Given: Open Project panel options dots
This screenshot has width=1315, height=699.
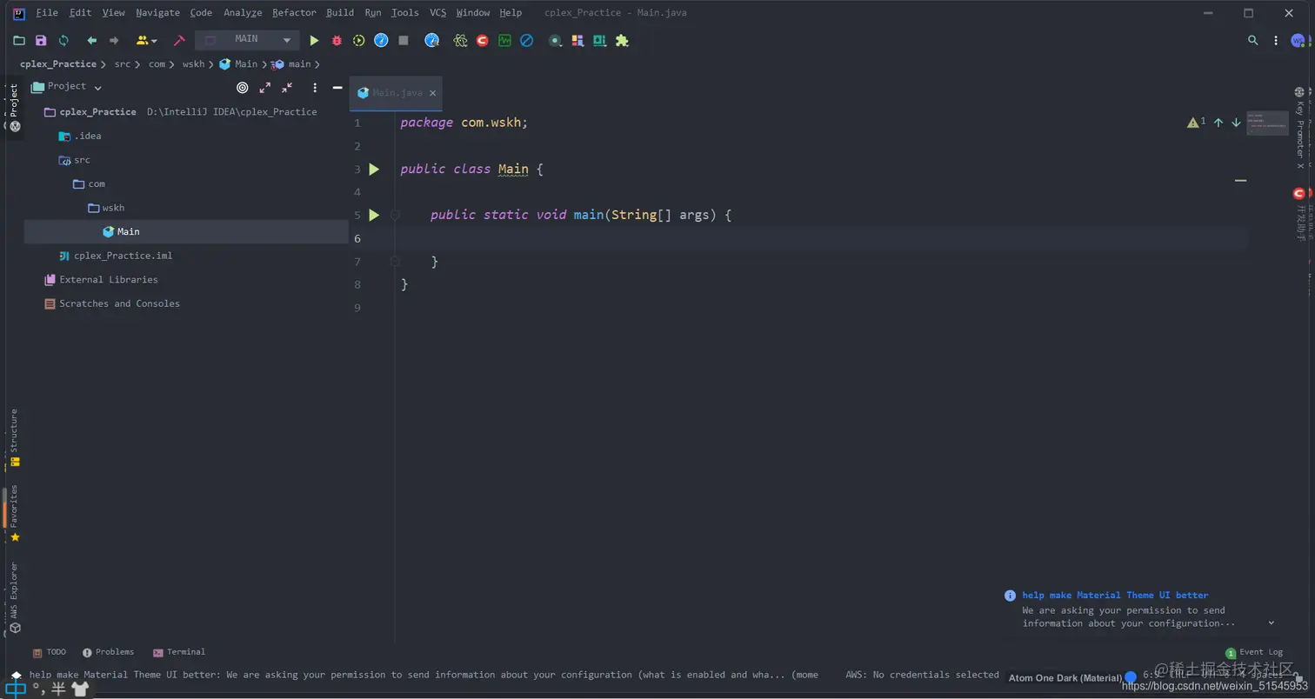Looking at the screenshot, I should 315,87.
